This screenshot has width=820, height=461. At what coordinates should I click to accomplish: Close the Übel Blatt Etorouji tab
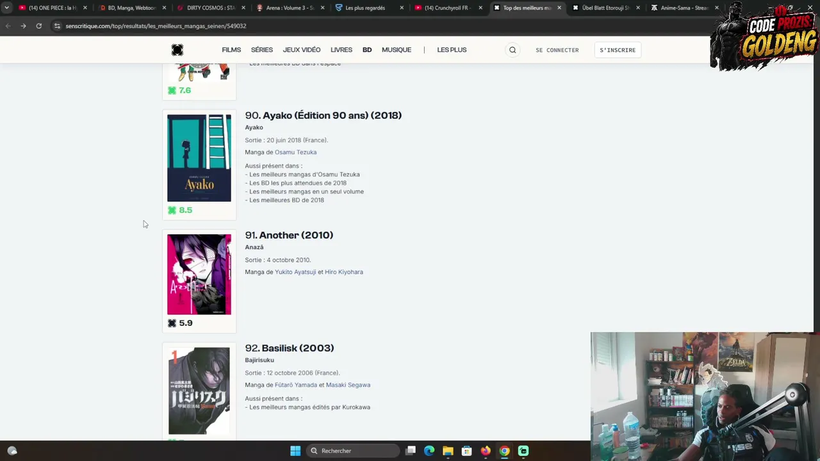[x=638, y=8]
